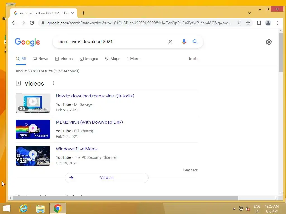Image resolution: width=286 pixels, height=214 pixels.
Task: Click the scroll down arrow
Action: pos(281,193)
